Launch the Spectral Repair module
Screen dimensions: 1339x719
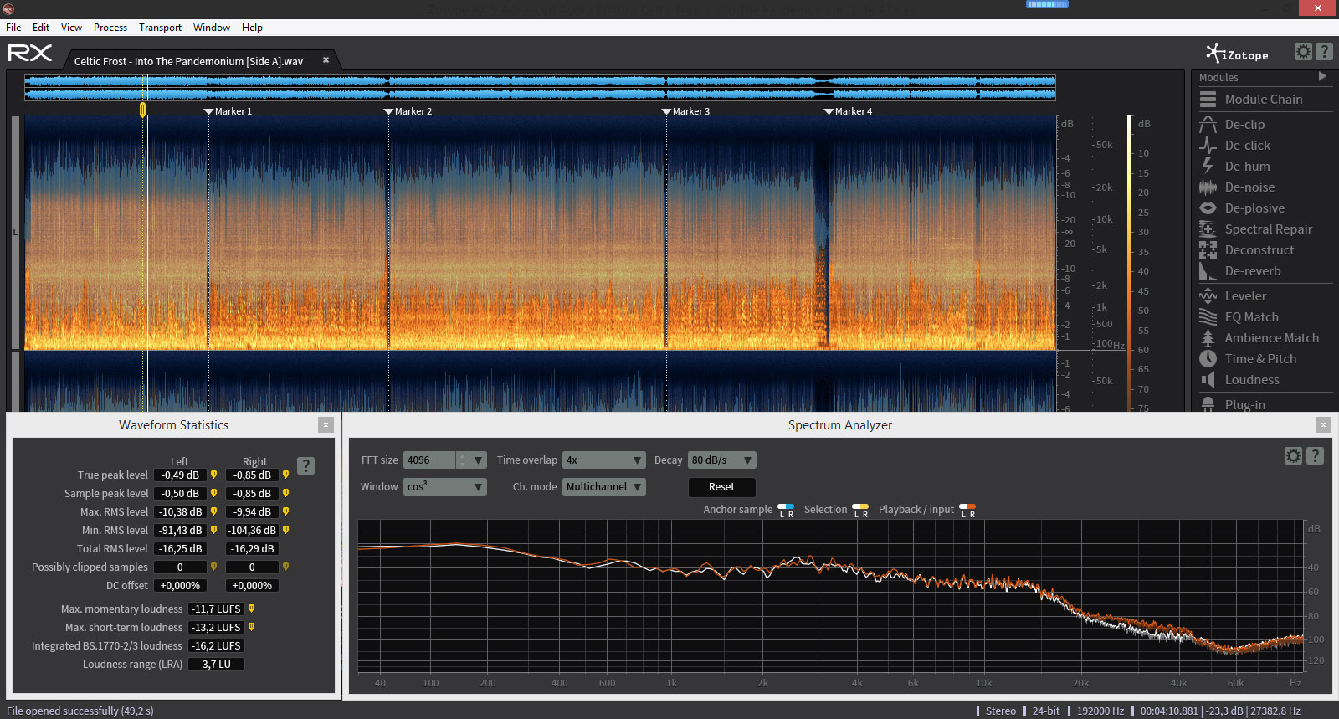point(1268,229)
